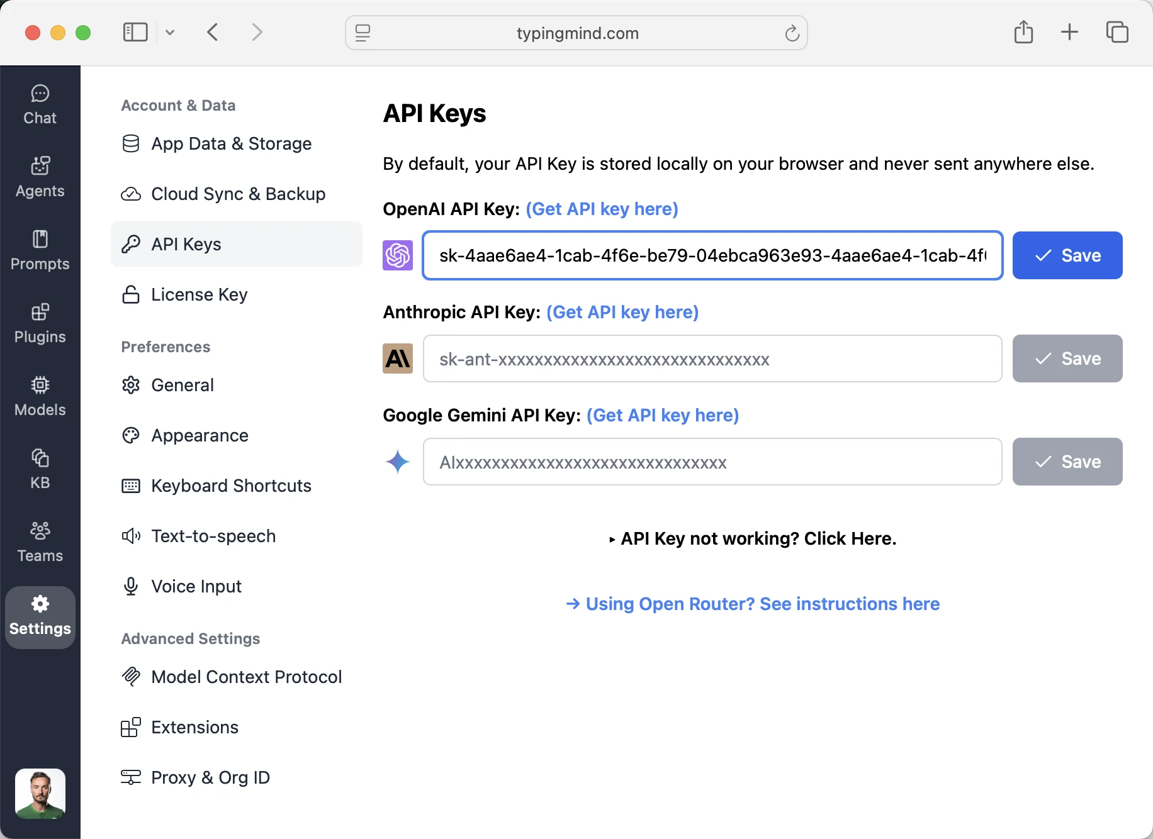Click the Anthropic logo icon

pyautogui.click(x=397, y=358)
